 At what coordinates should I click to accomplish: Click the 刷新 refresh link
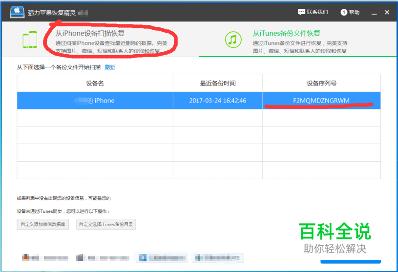(110, 67)
